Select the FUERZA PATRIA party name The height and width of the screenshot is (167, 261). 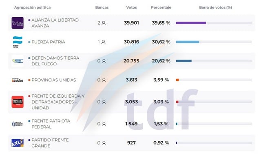coord(49,42)
